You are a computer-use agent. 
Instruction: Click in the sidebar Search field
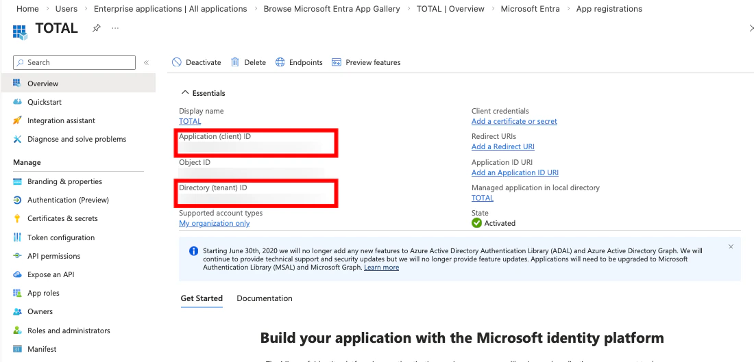75,62
